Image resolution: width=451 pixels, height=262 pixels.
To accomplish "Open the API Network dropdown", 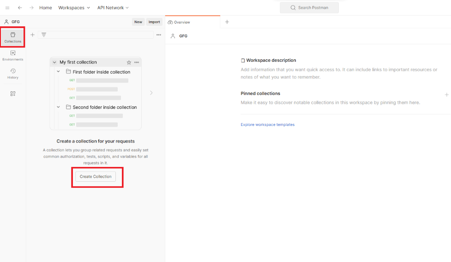I will pos(113,8).
